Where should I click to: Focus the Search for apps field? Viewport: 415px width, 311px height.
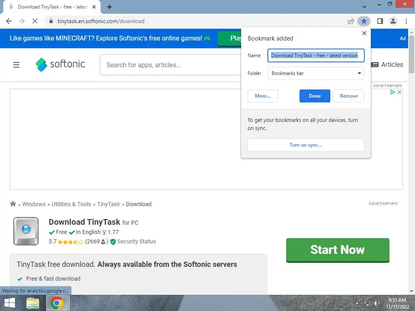(x=171, y=65)
